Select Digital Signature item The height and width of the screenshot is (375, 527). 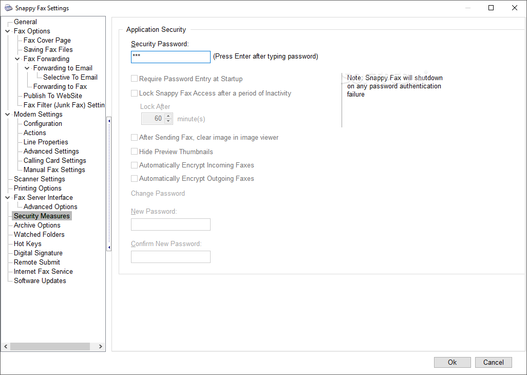[38, 253]
